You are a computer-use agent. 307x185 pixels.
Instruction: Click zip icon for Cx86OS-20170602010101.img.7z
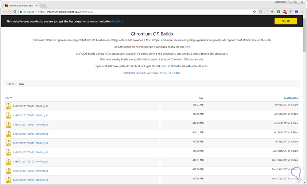point(8,134)
